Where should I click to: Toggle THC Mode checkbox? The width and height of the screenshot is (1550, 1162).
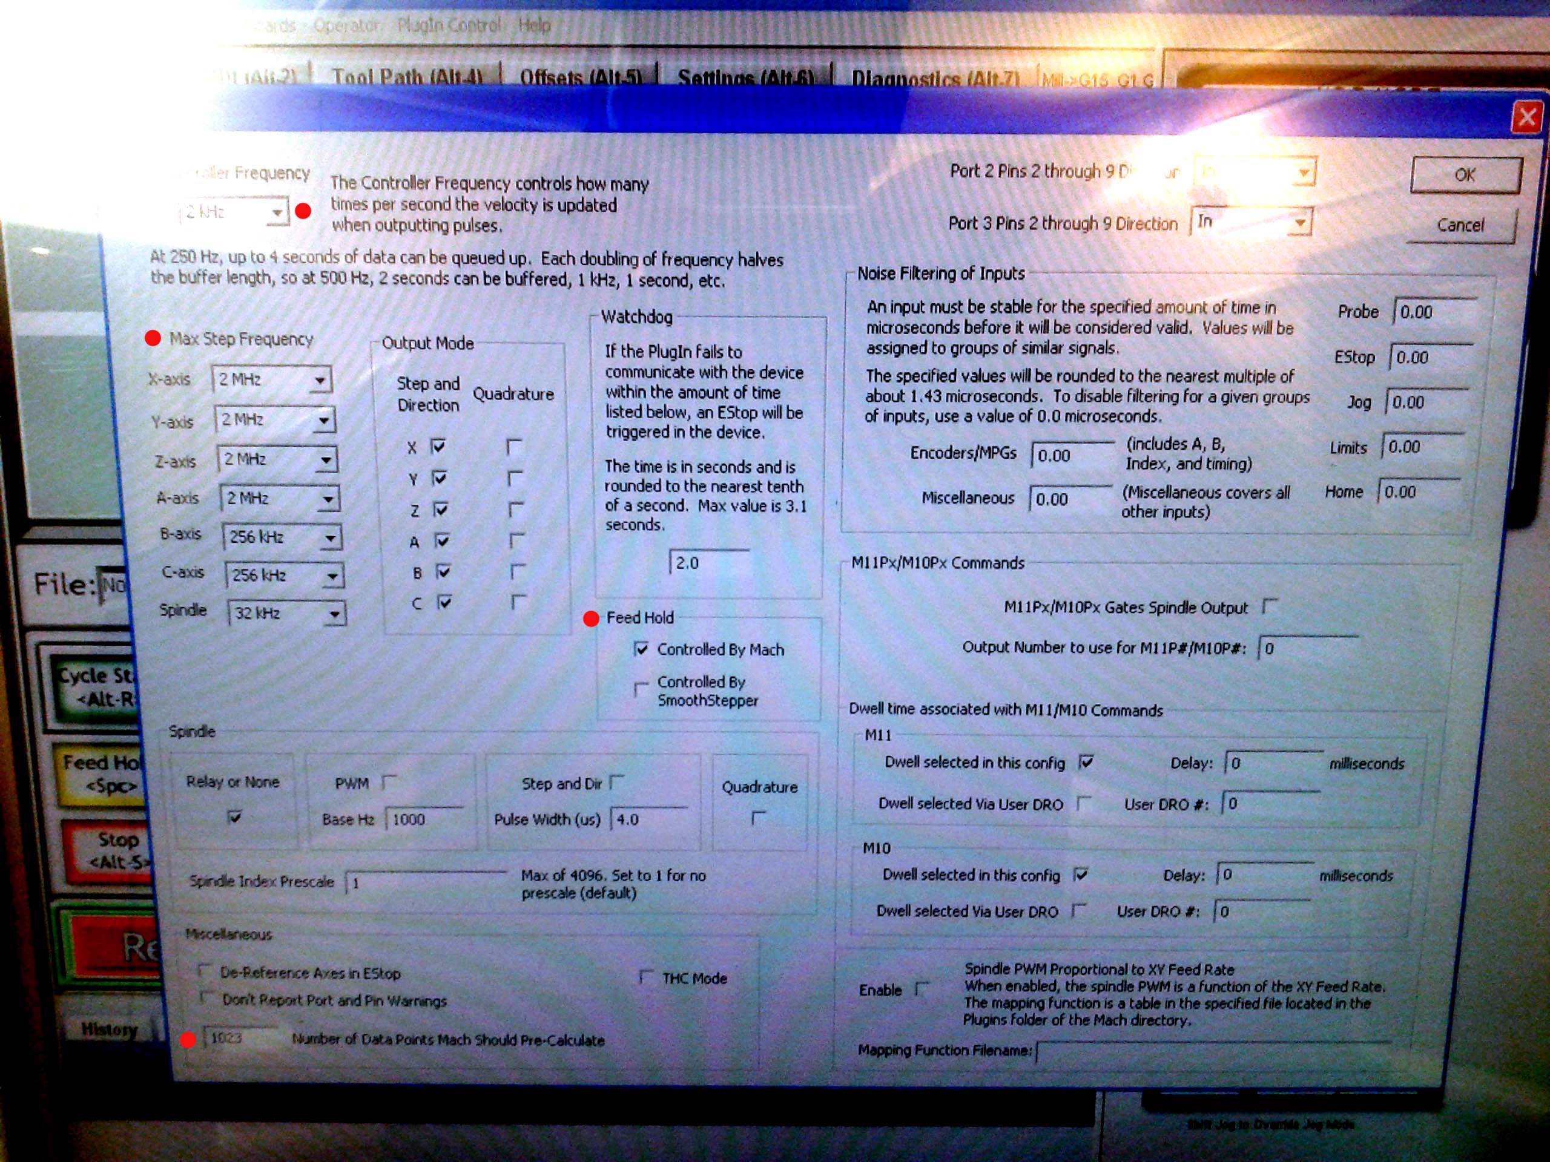tap(646, 977)
